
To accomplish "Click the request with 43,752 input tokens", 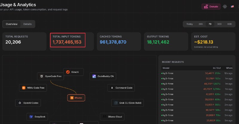I will 197,89.
